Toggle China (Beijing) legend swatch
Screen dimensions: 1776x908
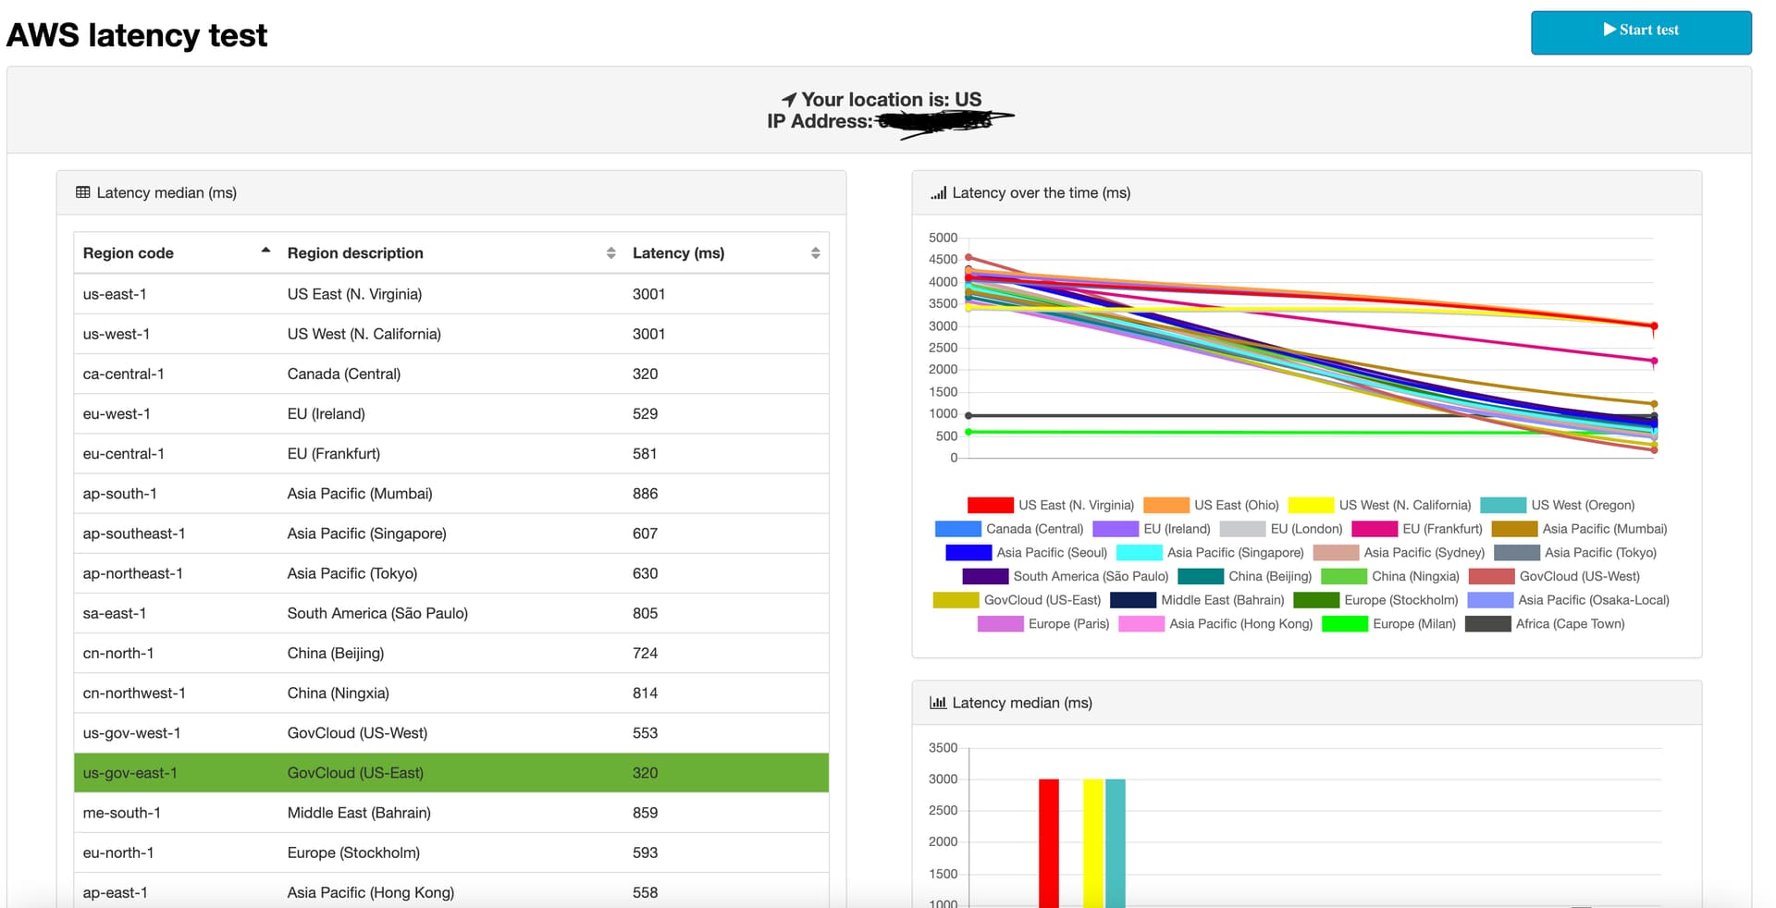coord(1201,576)
